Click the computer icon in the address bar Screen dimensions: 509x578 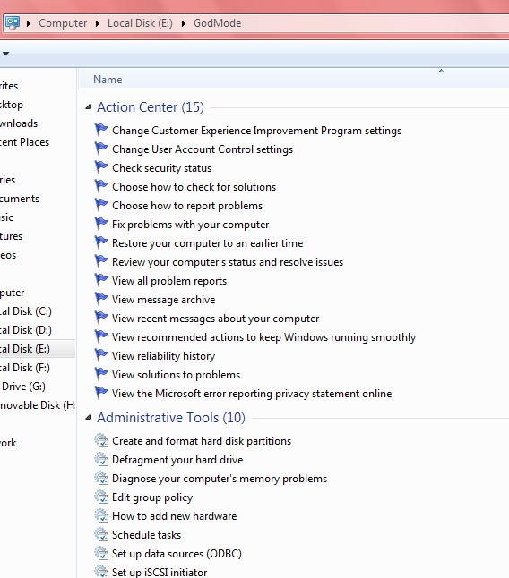tap(13, 23)
